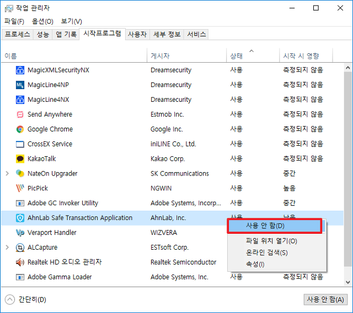The width and height of the screenshot is (353, 313).
Task: Click the PicPick striped icon
Action: point(20,188)
